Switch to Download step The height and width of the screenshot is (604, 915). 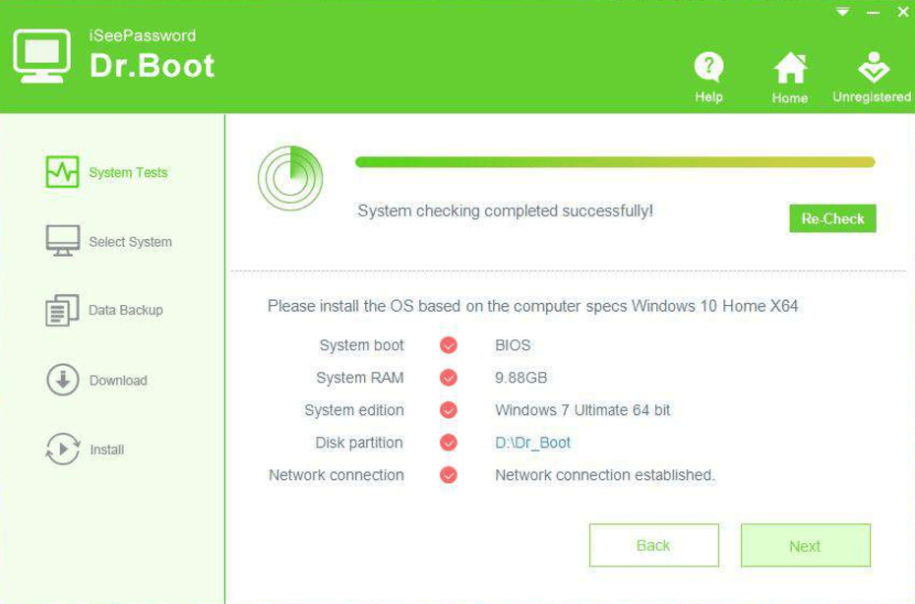(x=118, y=381)
